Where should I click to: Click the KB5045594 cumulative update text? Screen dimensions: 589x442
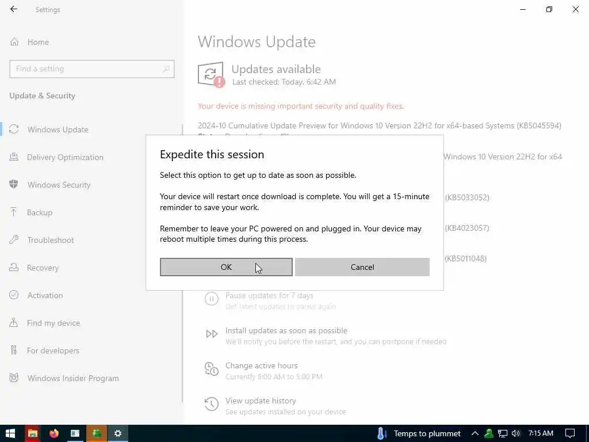pyautogui.click(x=380, y=125)
